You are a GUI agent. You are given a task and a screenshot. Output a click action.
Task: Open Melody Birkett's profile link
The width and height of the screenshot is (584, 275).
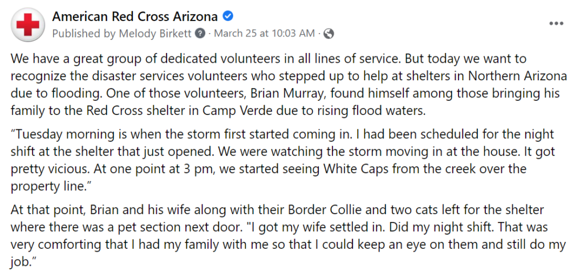(155, 34)
